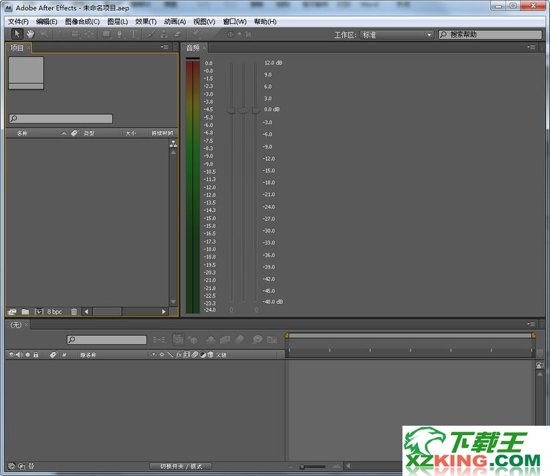Open the 效果(T) menu

pyautogui.click(x=146, y=21)
